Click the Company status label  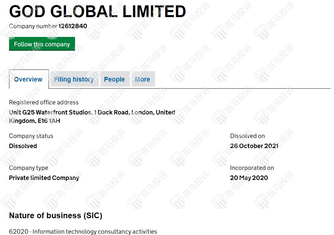31,136
